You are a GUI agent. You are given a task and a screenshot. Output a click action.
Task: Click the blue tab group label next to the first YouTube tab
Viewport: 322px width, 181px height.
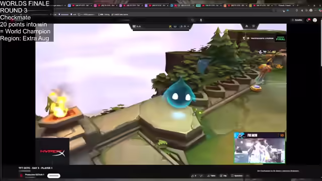click(x=69, y=6)
